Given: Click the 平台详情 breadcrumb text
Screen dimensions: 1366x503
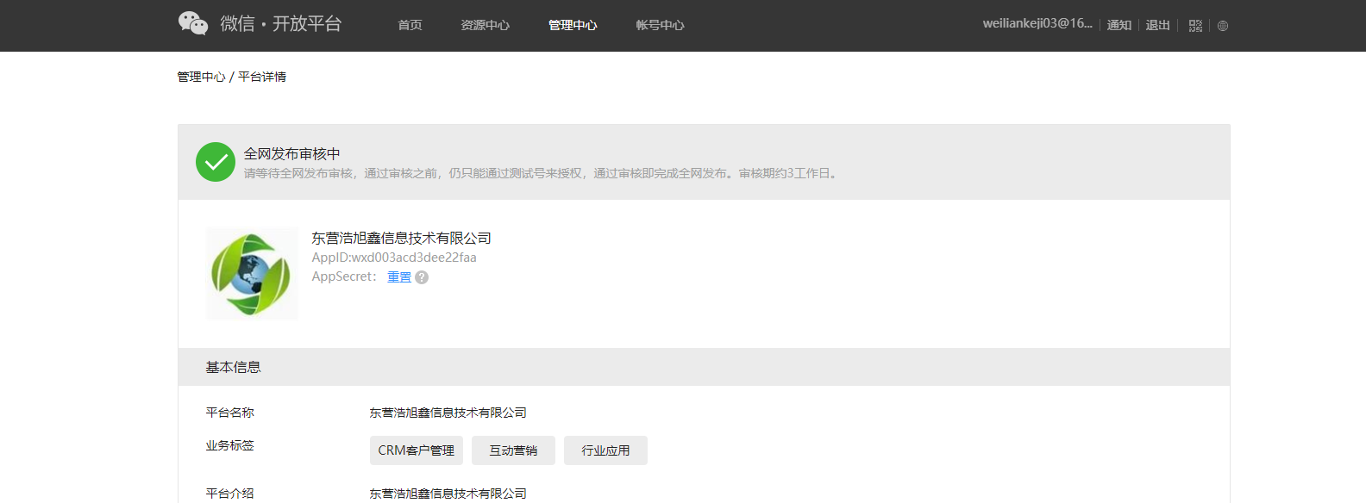Looking at the screenshot, I should [262, 77].
